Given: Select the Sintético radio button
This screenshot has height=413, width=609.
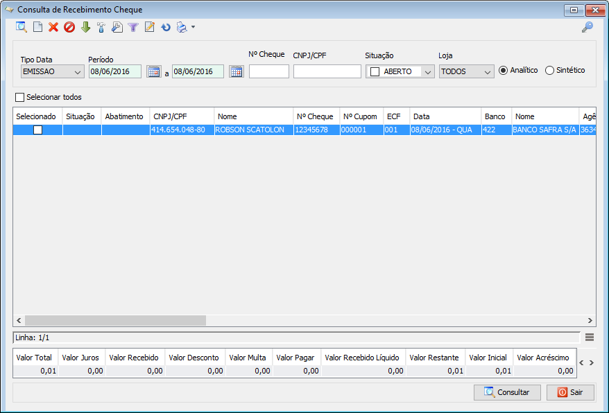Looking at the screenshot, I should tap(549, 70).
